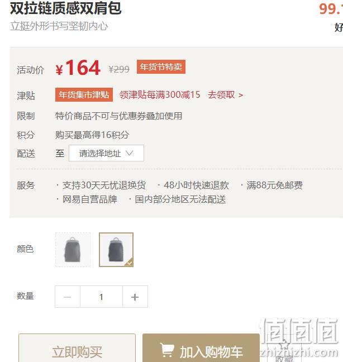Select the light gray backpack color swatch
Viewport: 343px width, 362px height.
[x=73, y=250]
